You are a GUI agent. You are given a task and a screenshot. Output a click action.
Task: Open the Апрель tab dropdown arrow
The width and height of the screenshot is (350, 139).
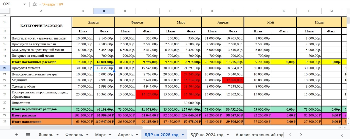(138, 135)
